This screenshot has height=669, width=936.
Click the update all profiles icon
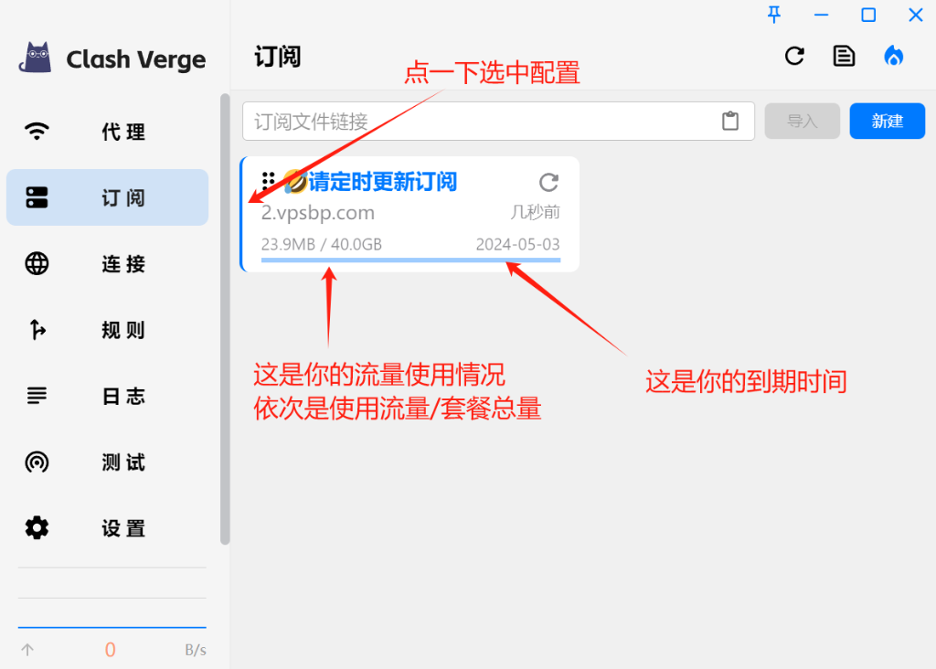[x=794, y=56]
